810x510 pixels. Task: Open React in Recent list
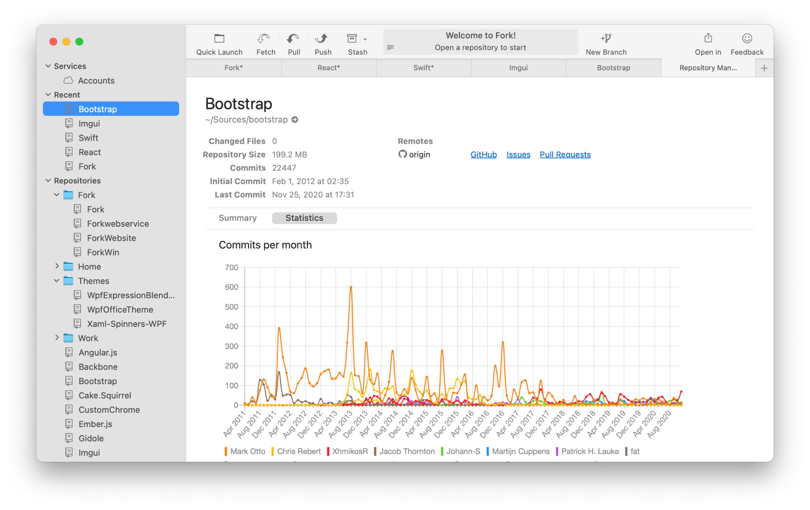point(111,152)
